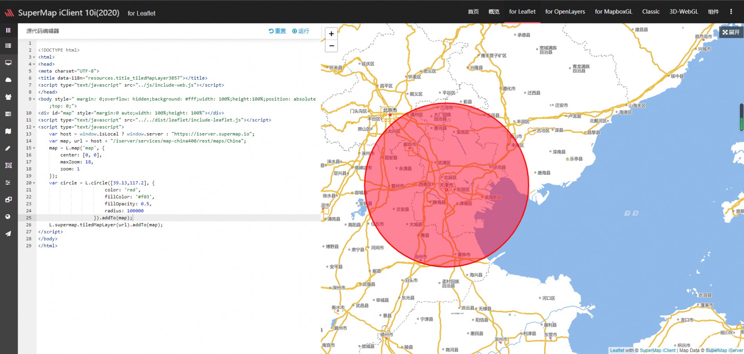Click 承德县 label on the map
The height and width of the screenshot is (354, 744).
[x=524, y=35]
